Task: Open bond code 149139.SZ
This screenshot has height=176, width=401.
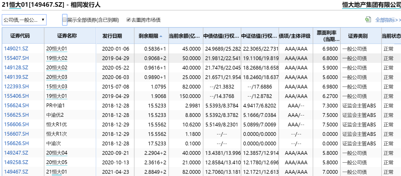Action: [x=16, y=77]
